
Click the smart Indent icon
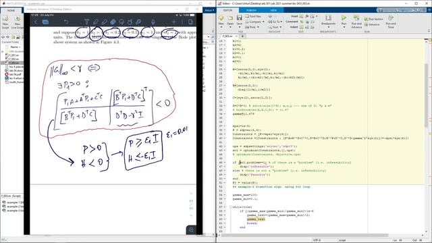pos(301,27)
